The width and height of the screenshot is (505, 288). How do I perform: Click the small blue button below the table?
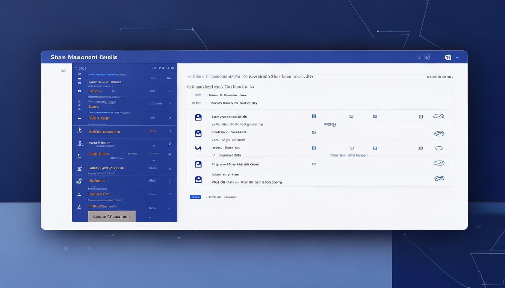pos(195,197)
